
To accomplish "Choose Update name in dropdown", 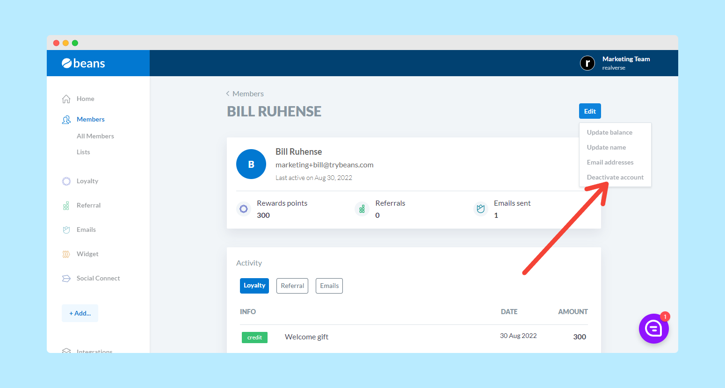I will [x=606, y=147].
